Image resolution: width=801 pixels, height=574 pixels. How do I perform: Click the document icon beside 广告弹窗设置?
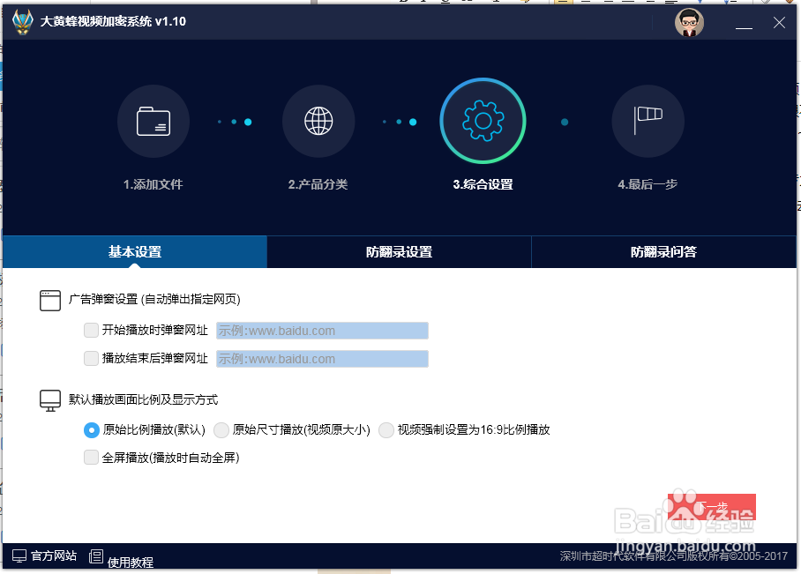click(x=50, y=299)
